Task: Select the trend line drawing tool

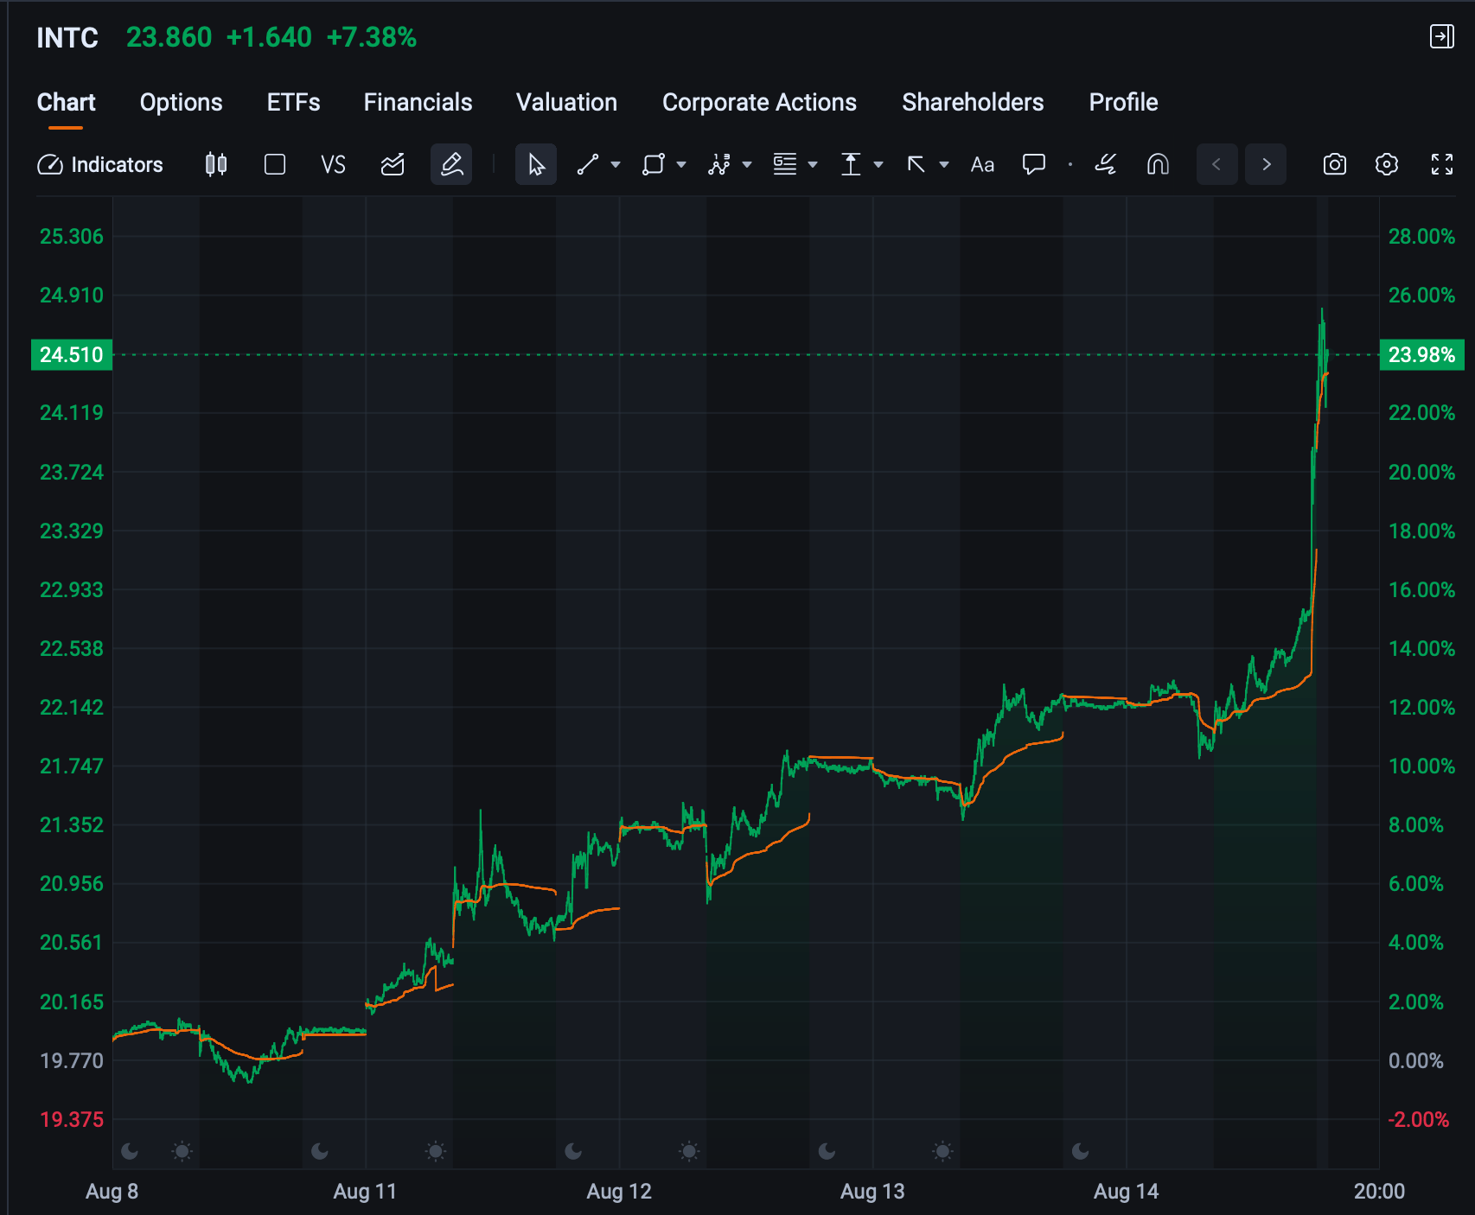Action: (588, 164)
